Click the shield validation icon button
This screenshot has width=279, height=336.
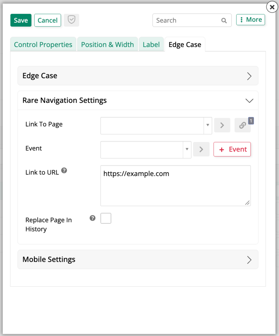[x=72, y=20]
